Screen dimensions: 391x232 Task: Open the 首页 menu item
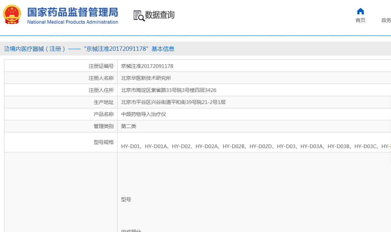pyautogui.click(x=360, y=20)
